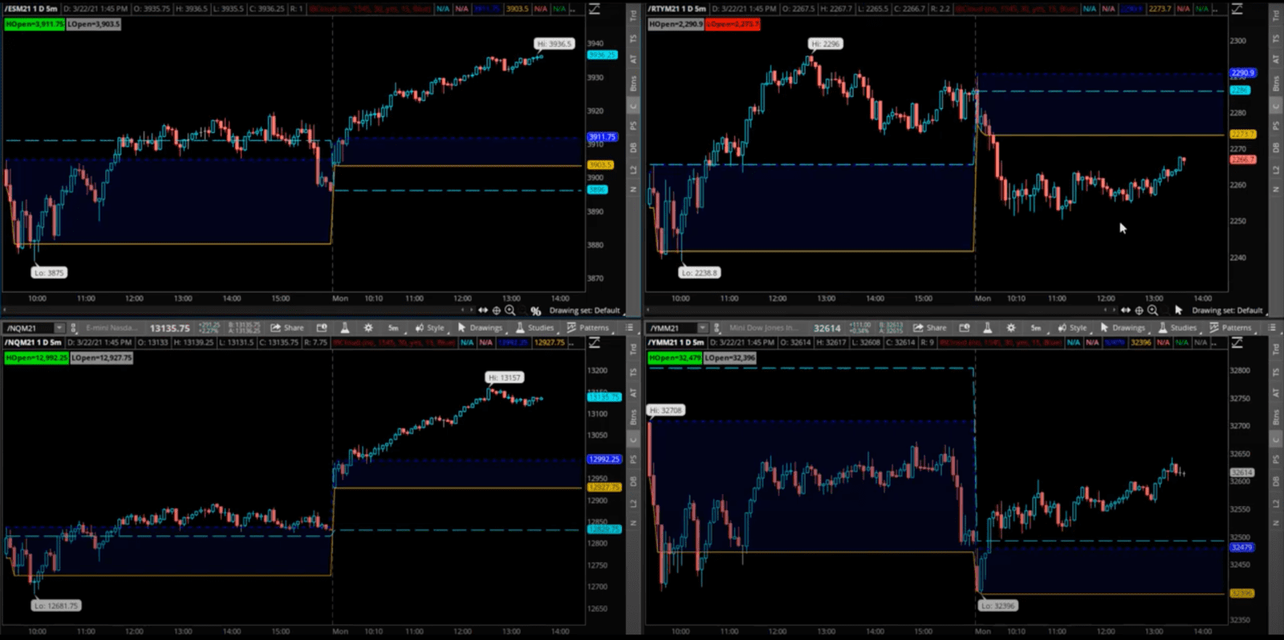Open the Patterns menu in /YMM21 toolbar
The width and height of the screenshot is (1284, 640).
pyautogui.click(x=1231, y=328)
